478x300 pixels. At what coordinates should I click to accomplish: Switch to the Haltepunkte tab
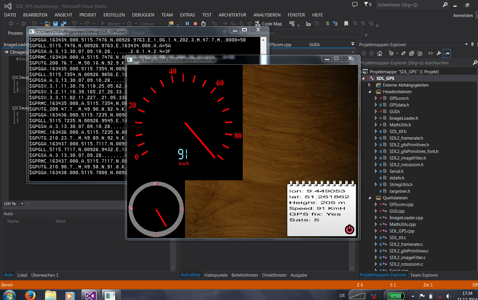click(x=216, y=275)
